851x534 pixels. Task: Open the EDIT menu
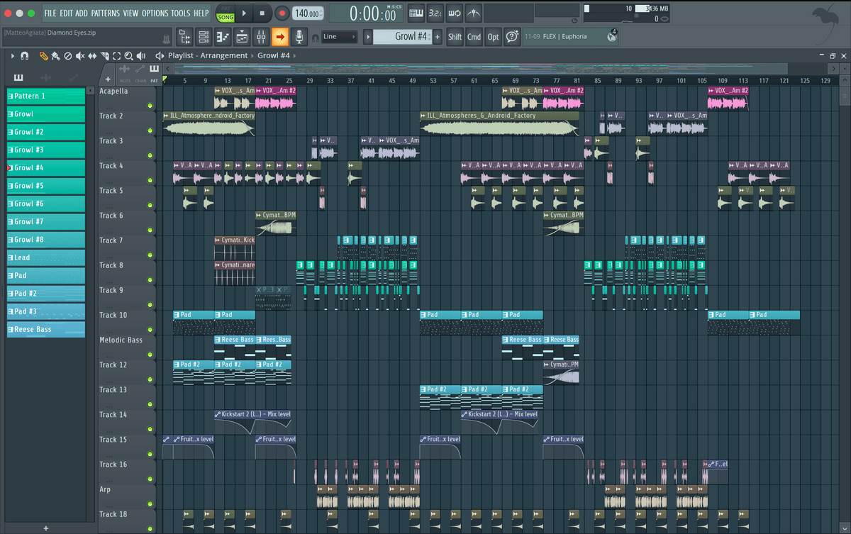66,13
